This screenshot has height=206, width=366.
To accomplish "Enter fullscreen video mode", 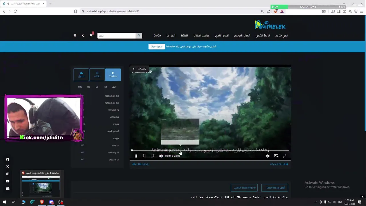I will point(285,156).
